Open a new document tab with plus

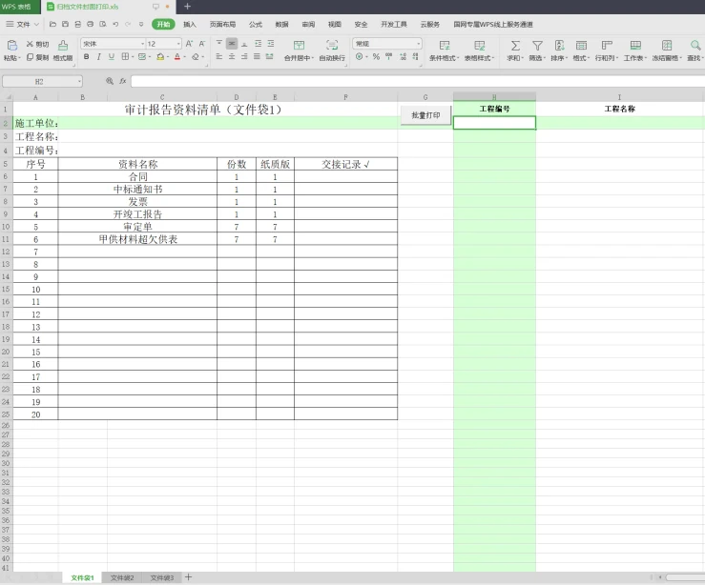(x=188, y=7)
